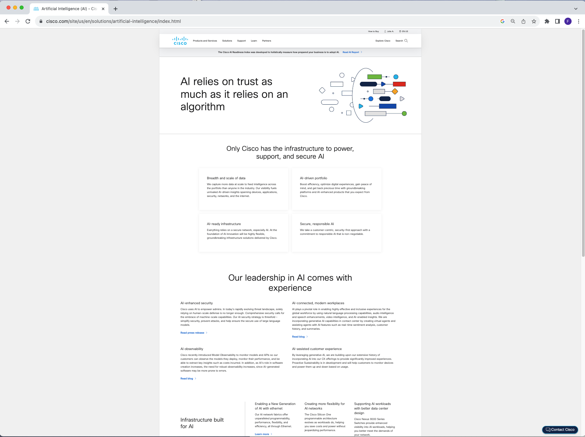Open the browser profile avatar

[568, 21]
